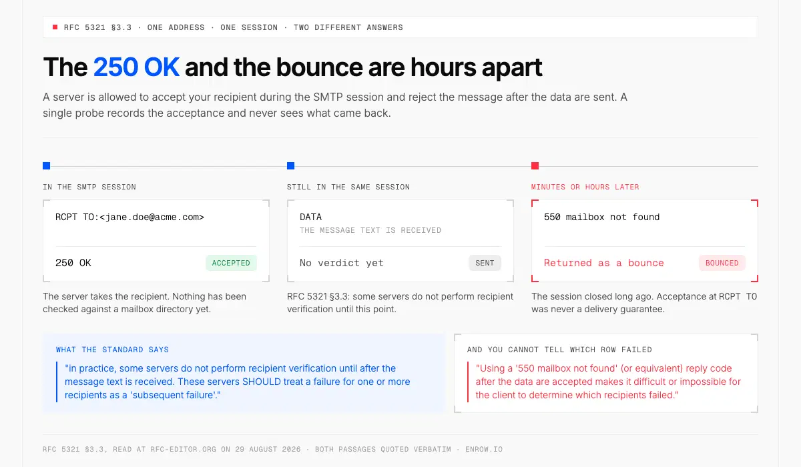Click the intro paragraph starting "A server is allowed"
The width and height of the screenshot is (801, 467).
tap(335, 105)
